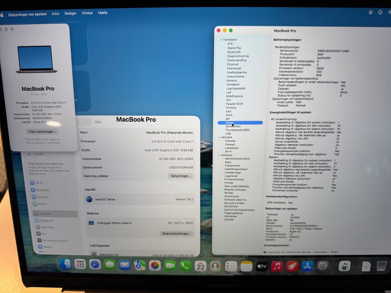The height and width of the screenshot is (293, 391).
Task: Open Contacts from the Dock
Action: pyautogui.click(x=215, y=266)
